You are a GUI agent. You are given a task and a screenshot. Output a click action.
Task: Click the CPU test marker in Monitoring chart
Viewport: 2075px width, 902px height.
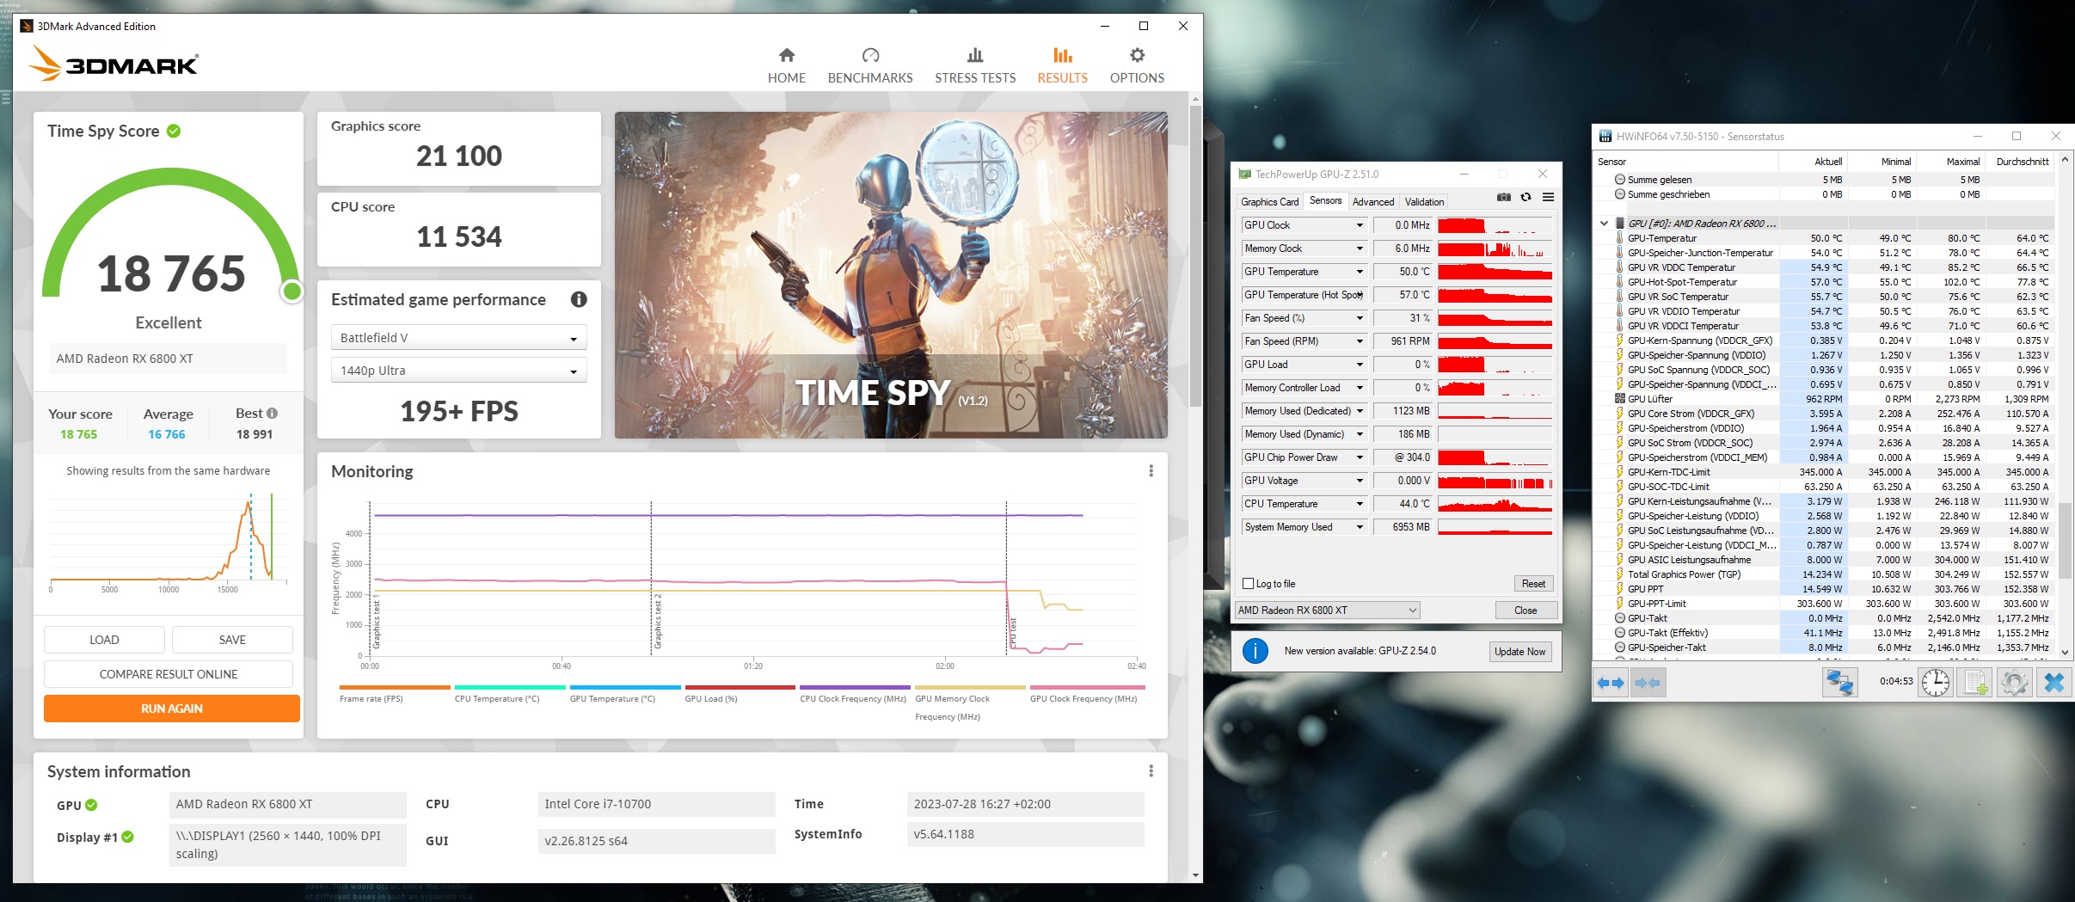click(1013, 633)
